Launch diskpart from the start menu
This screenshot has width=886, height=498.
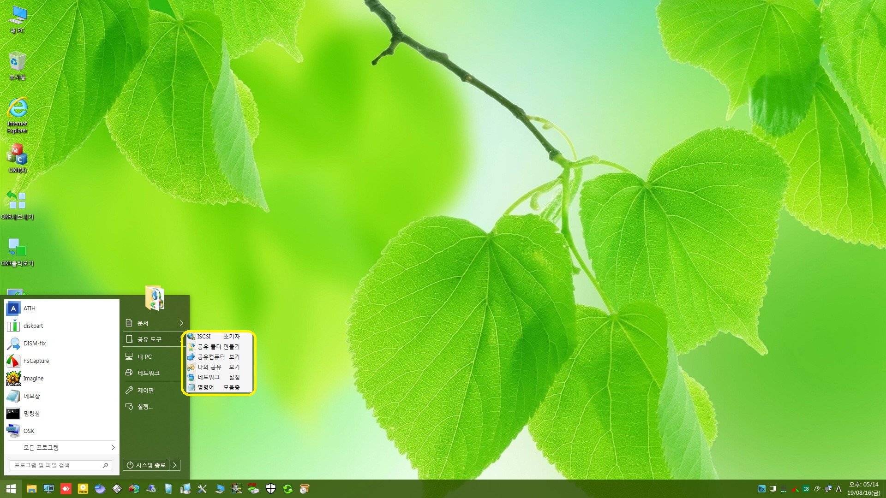click(62, 326)
